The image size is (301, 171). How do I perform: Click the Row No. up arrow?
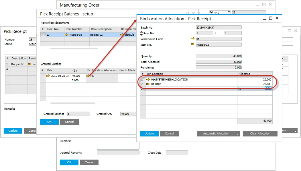point(141,32)
